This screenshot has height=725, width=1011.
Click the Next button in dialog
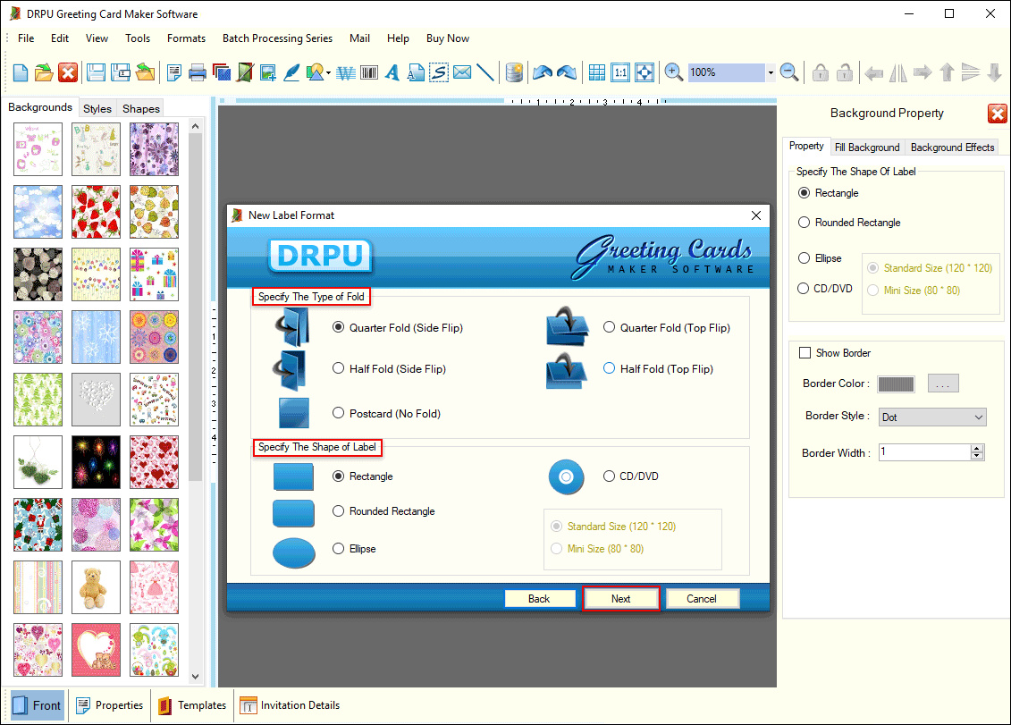(x=621, y=599)
